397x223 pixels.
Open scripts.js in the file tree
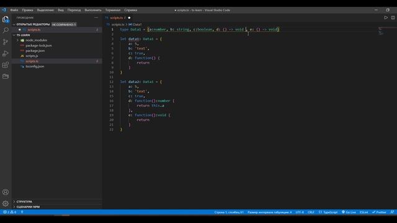[32, 56]
